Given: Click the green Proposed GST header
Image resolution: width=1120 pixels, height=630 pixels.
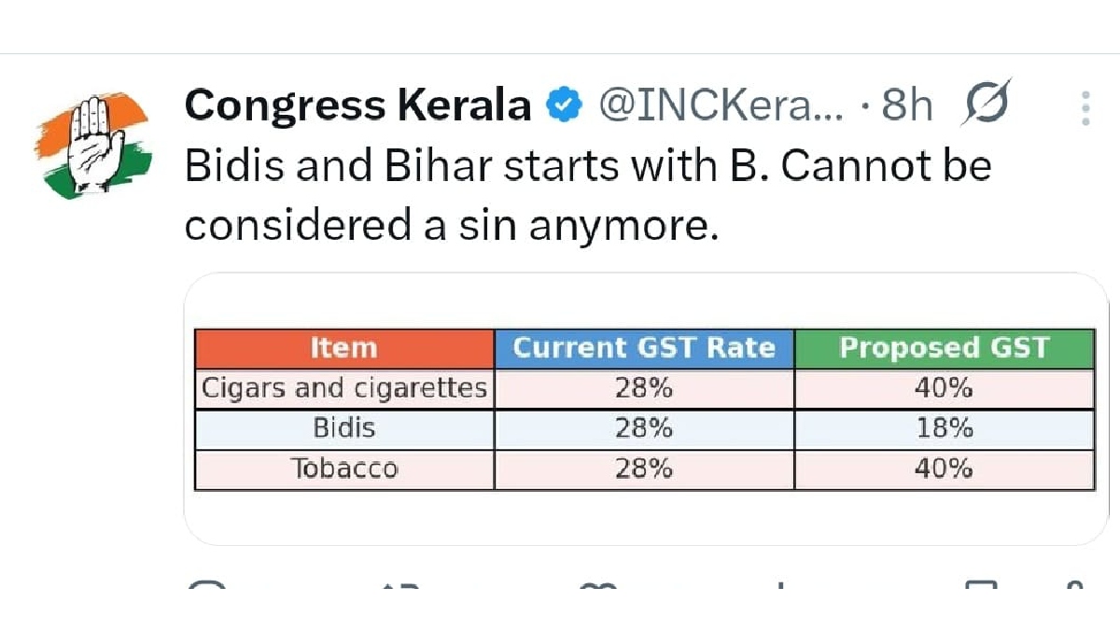Looking at the screenshot, I should click(944, 348).
